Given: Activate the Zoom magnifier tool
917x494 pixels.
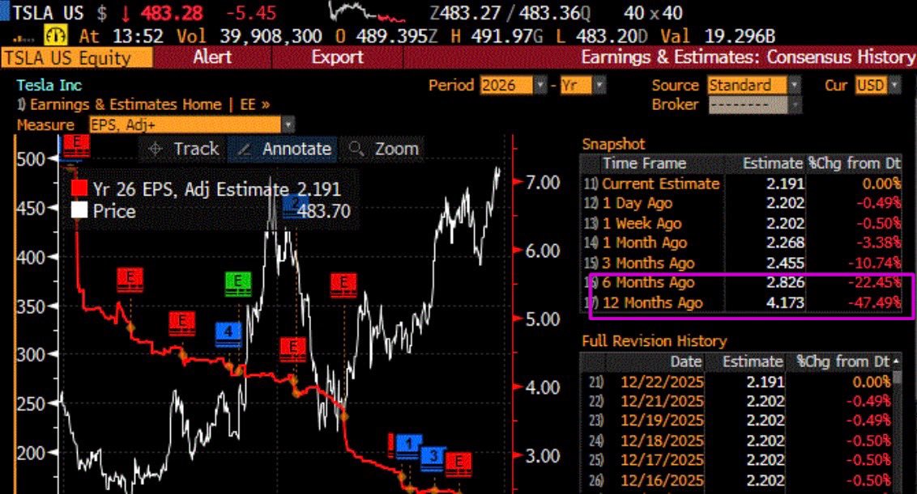Looking at the screenshot, I should 383,149.
